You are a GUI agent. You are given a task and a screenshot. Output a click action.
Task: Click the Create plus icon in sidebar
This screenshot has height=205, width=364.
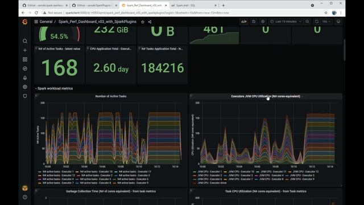25,50
